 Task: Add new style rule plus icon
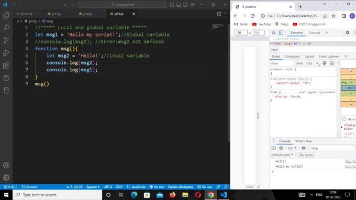pyautogui.click(x=317, y=63)
